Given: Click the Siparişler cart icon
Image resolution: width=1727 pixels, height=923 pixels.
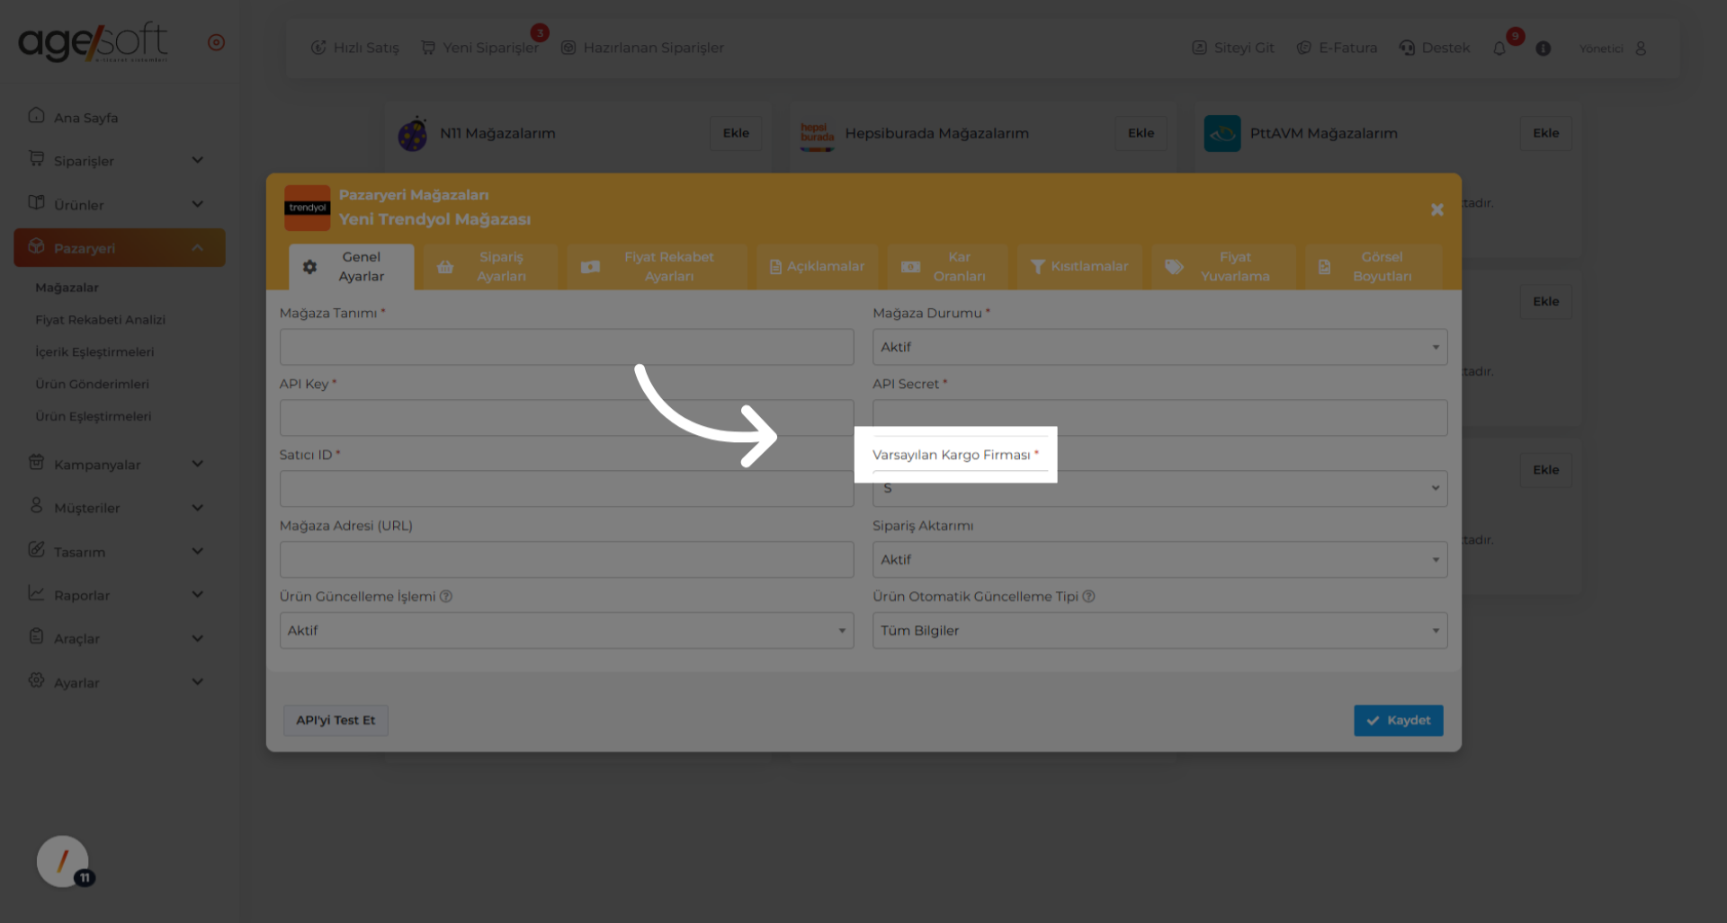Looking at the screenshot, I should point(36,158).
